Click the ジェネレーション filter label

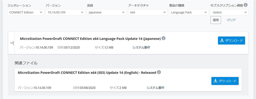[19, 6]
